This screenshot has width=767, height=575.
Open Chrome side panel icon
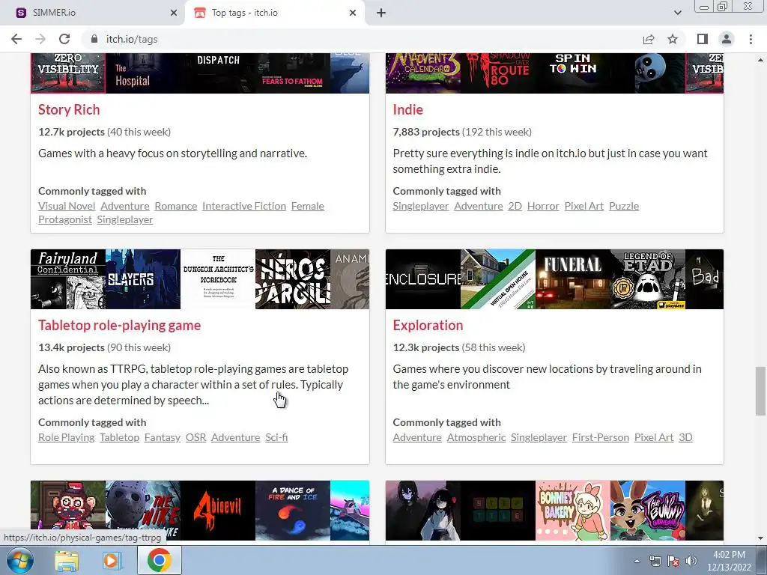pyautogui.click(x=703, y=39)
